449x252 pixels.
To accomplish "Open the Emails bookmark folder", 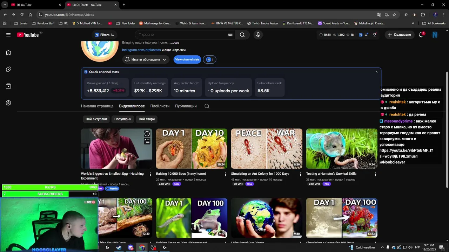I will point(21,23).
